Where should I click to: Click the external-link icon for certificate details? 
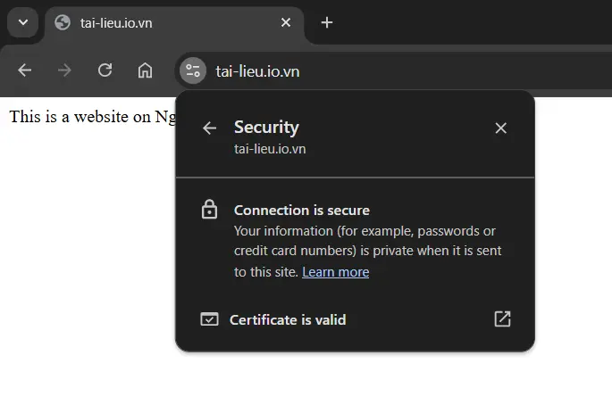point(502,319)
